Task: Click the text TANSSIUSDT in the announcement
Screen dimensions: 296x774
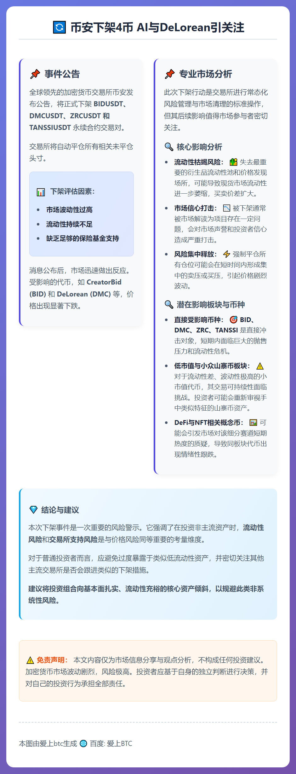Action: click(50, 128)
